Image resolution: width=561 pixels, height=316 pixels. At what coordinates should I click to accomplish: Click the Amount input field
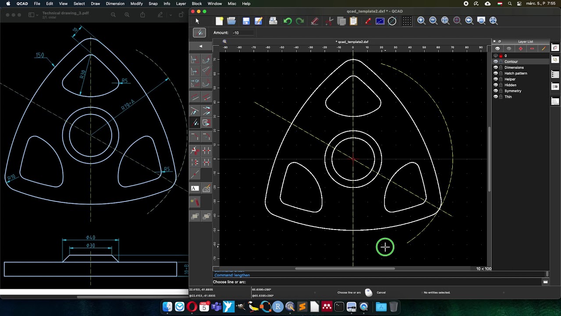tap(244, 32)
